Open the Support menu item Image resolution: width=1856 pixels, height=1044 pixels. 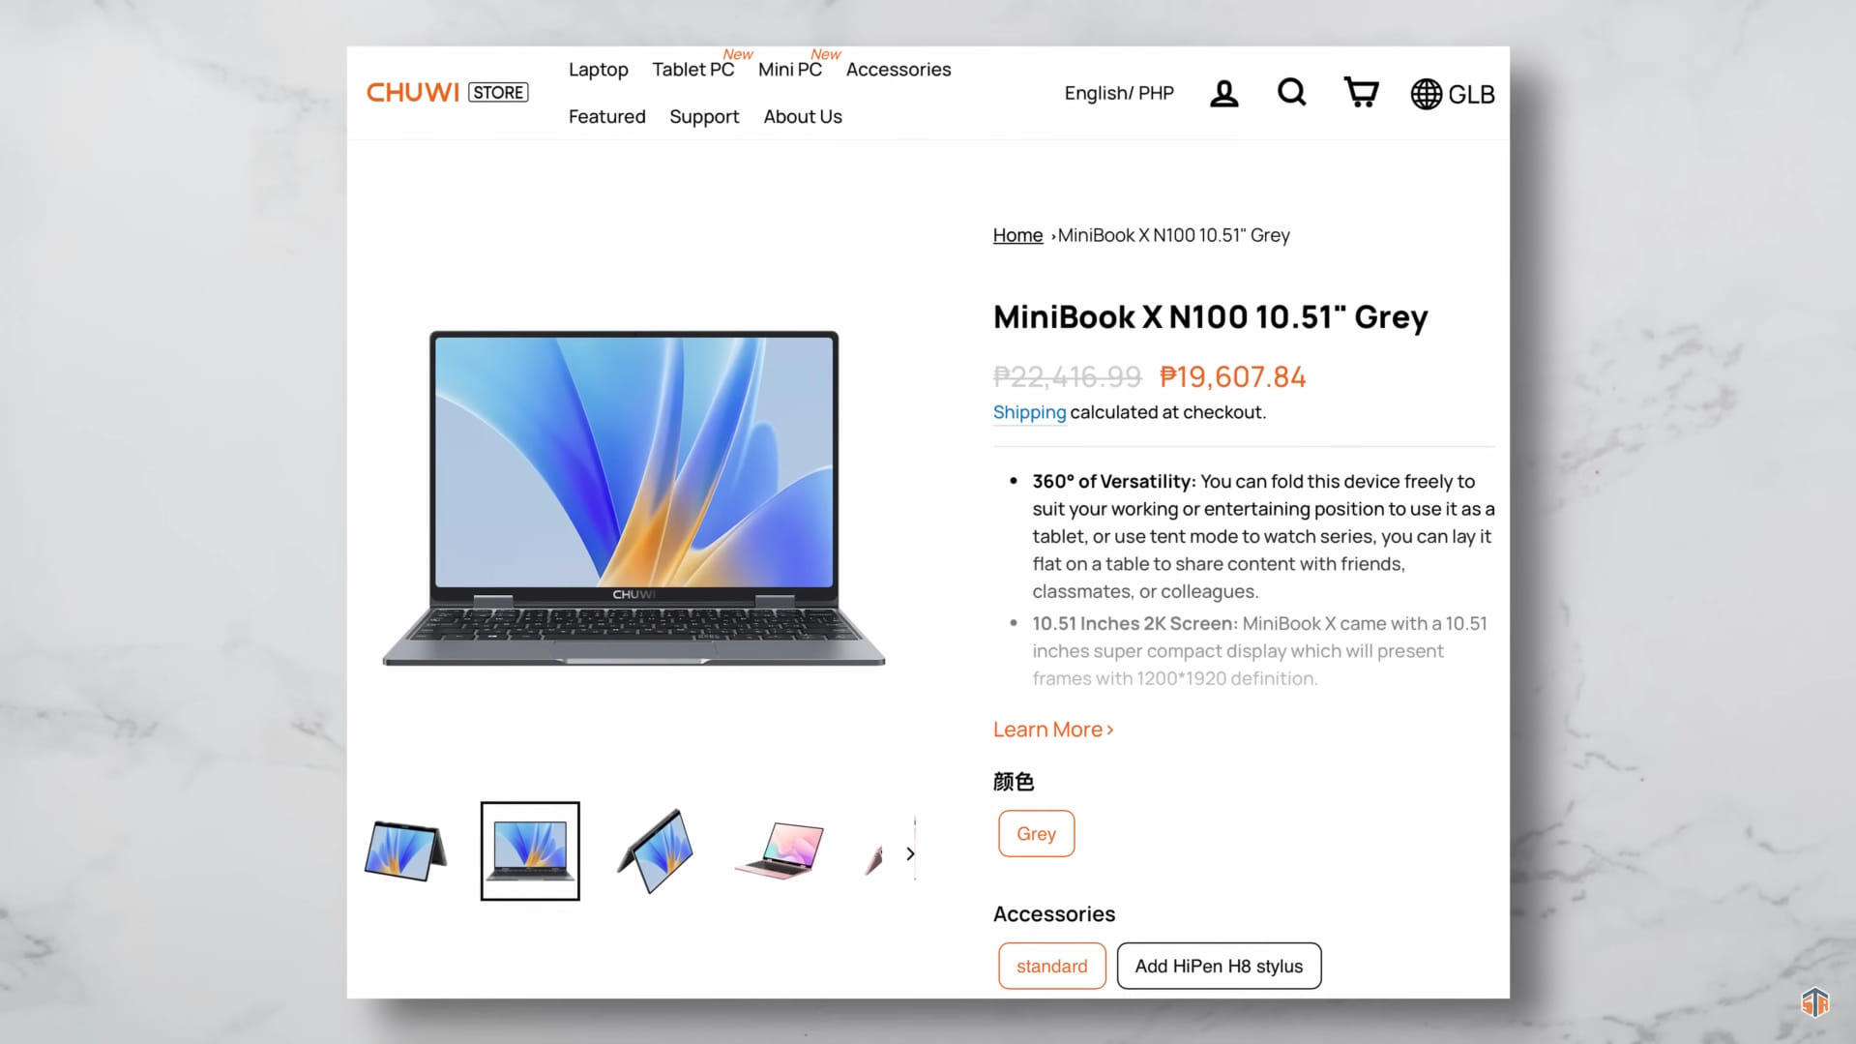click(x=704, y=117)
